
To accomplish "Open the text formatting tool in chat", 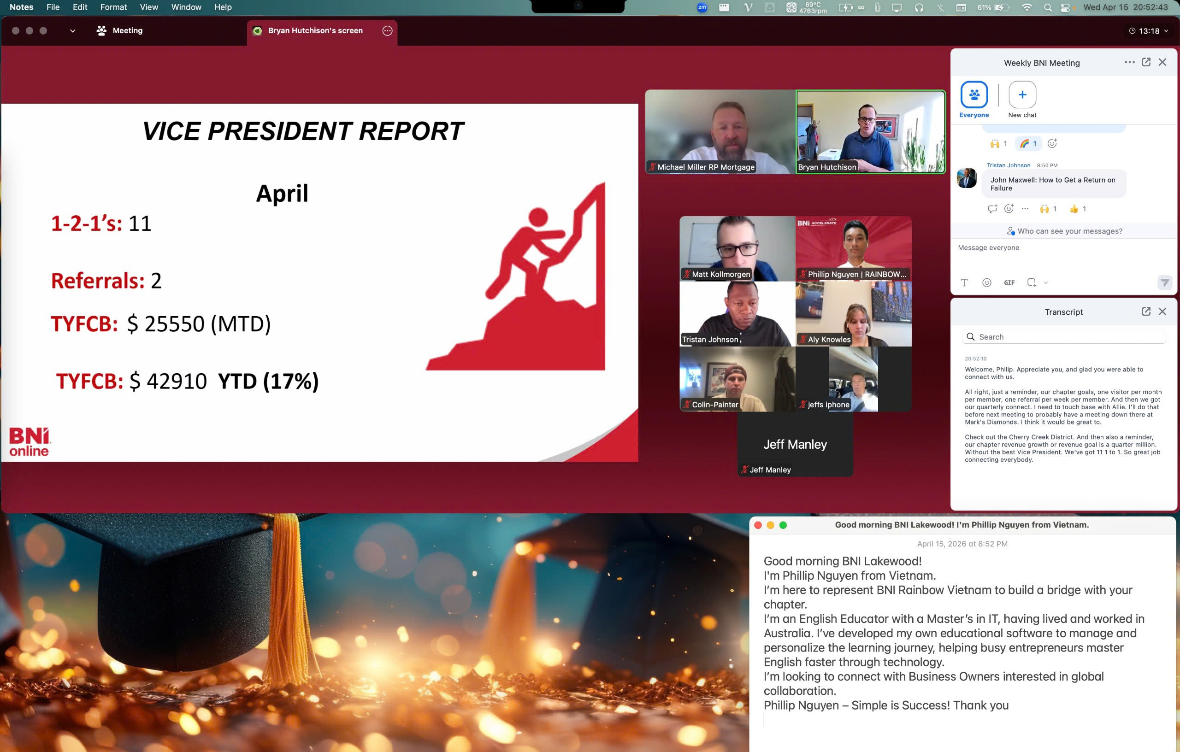I will tap(964, 282).
